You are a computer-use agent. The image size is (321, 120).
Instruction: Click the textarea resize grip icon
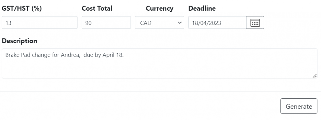(x=314, y=76)
